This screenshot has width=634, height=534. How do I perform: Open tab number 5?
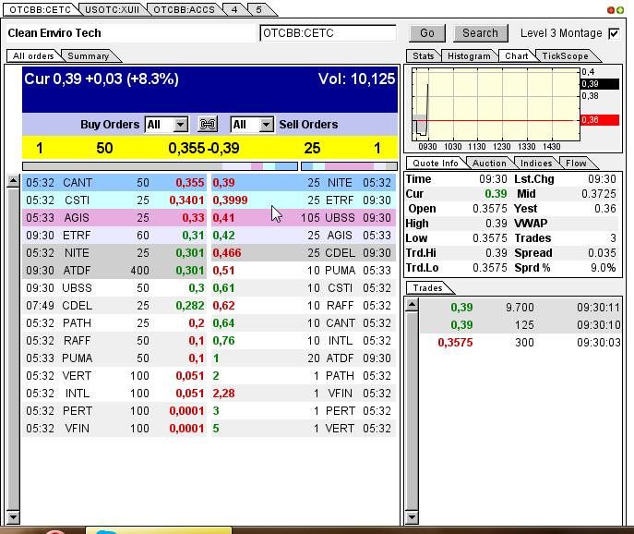(x=258, y=10)
